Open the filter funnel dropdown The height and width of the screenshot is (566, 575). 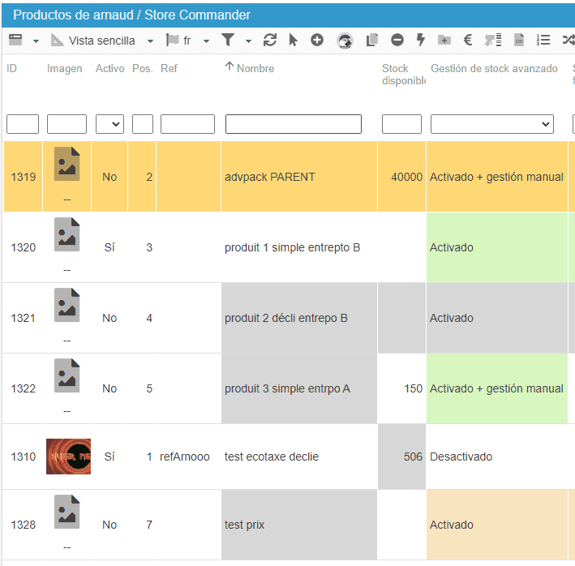tap(248, 41)
